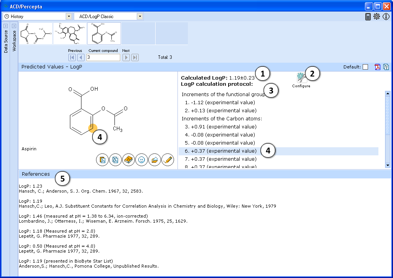
Task: Click the orange book icon below the structure
Action: pos(128,160)
